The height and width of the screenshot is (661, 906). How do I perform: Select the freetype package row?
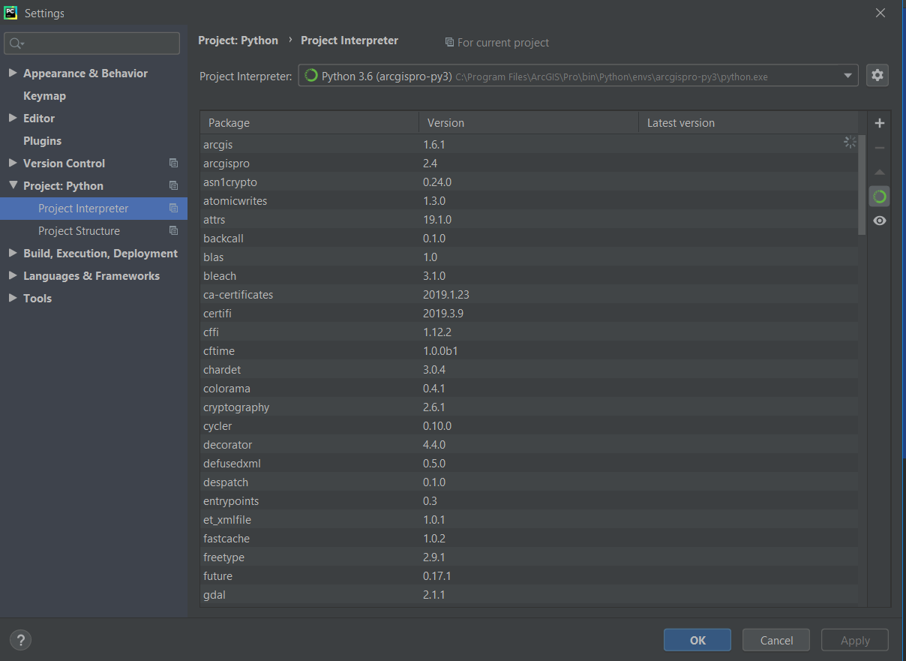[x=529, y=557]
